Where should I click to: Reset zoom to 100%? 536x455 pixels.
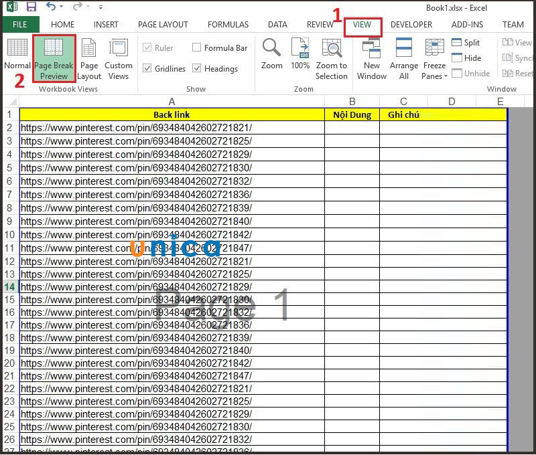pos(300,54)
